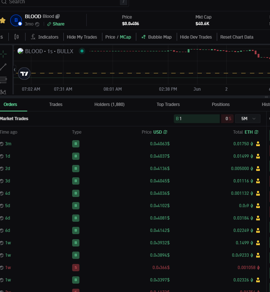Click the trader icon on 2d row
The image size is (270, 292).
[x=258, y=169]
